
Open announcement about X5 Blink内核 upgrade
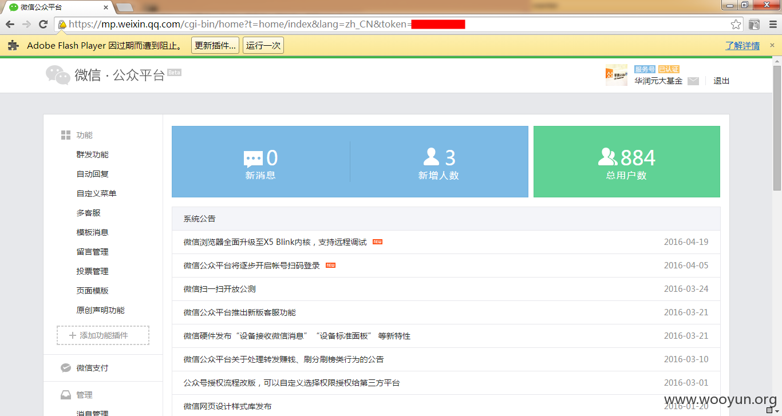click(x=275, y=242)
